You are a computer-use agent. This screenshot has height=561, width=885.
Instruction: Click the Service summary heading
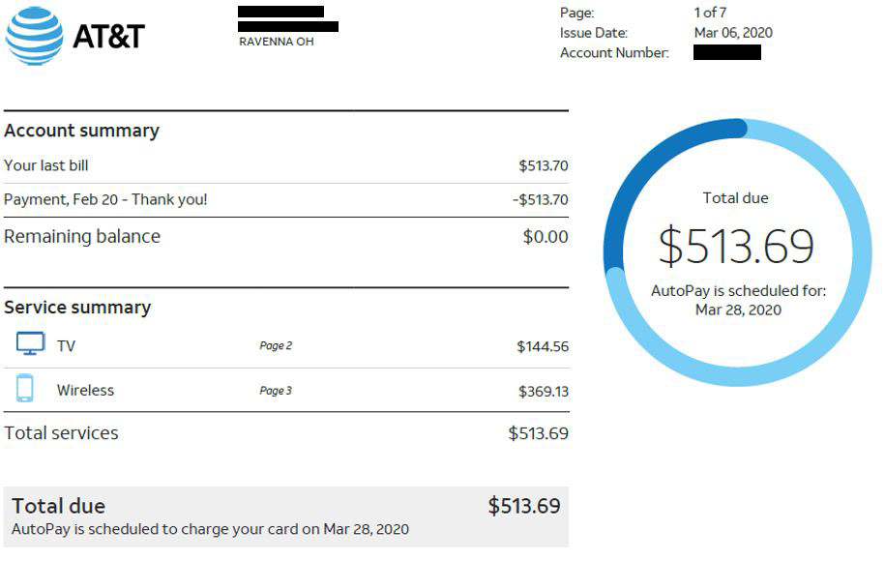[x=77, y=307]
